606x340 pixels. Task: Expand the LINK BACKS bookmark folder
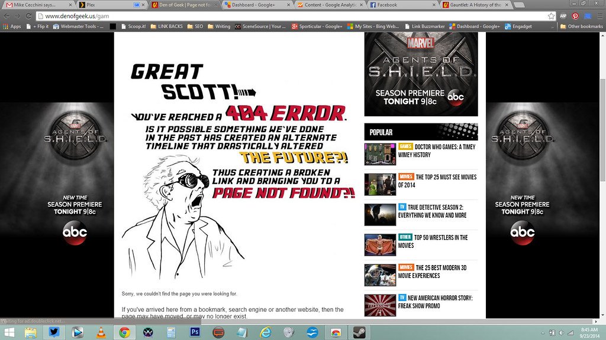(x=166, y=27)
